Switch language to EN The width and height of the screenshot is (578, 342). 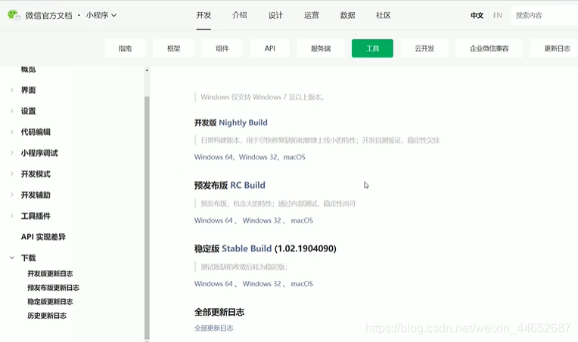[498, 15]
